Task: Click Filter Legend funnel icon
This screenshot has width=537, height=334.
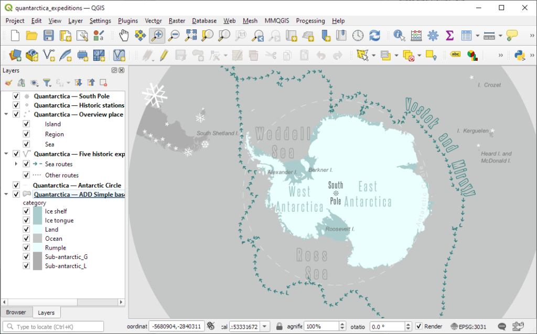Action: (x=47, y=82)
